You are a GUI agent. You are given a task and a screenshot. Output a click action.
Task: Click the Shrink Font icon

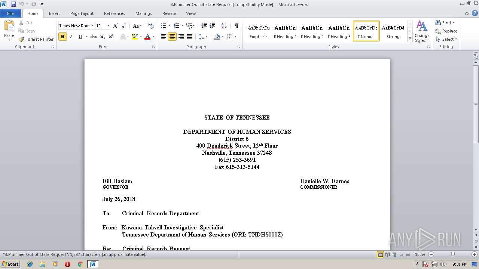123,26
